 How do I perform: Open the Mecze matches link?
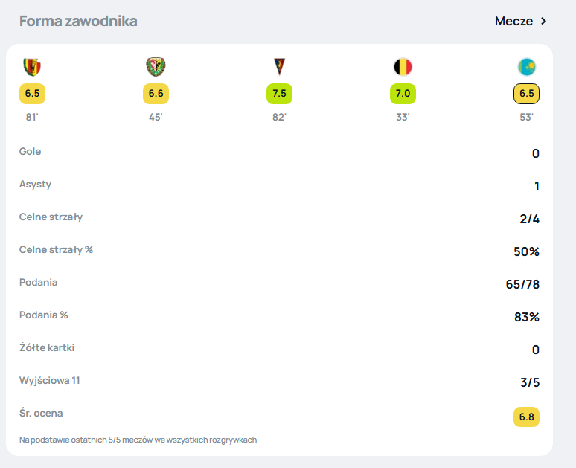coord(513,22)
